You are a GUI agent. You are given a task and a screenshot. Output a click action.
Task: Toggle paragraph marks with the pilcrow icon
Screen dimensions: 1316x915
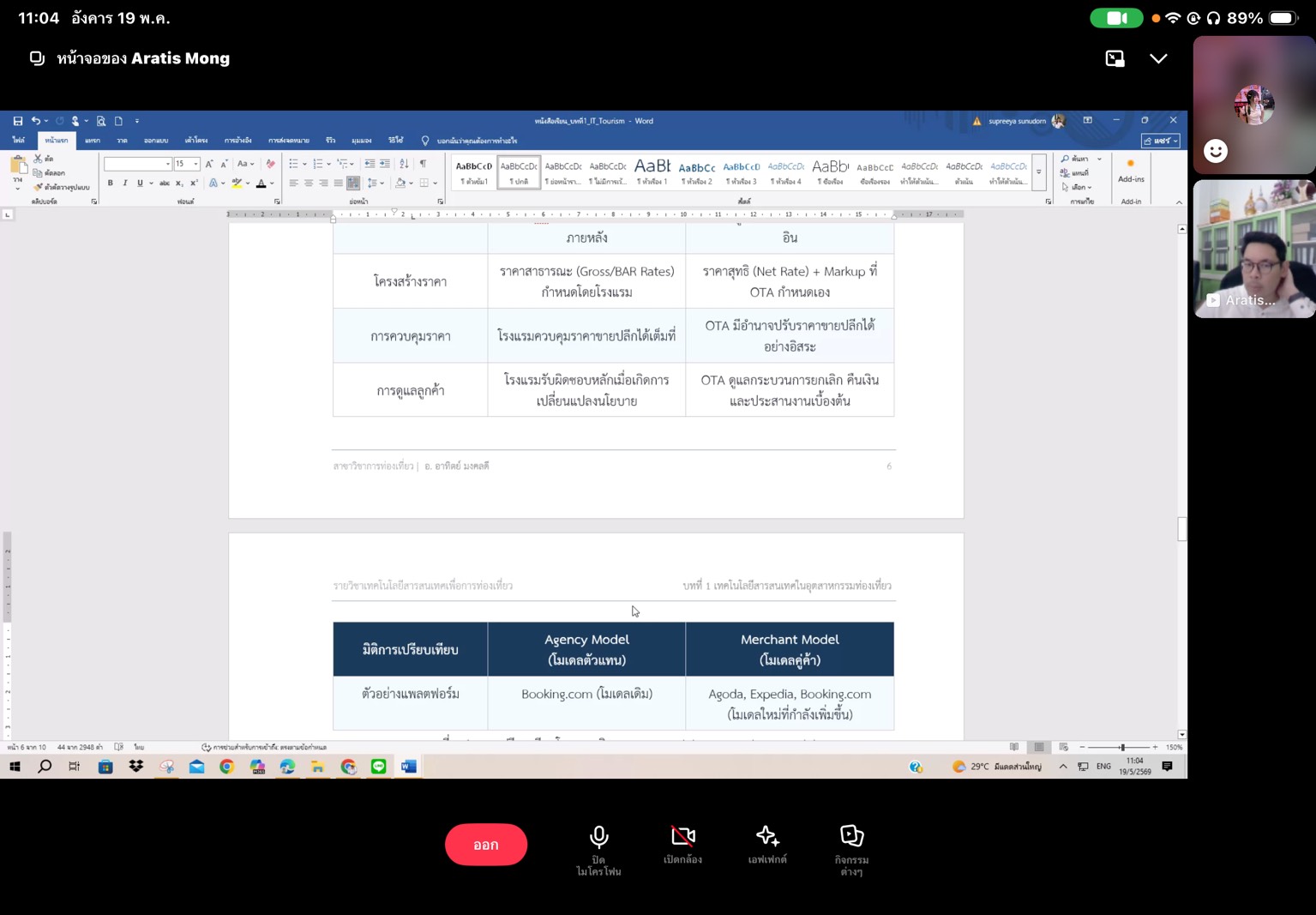pos(423,164)
